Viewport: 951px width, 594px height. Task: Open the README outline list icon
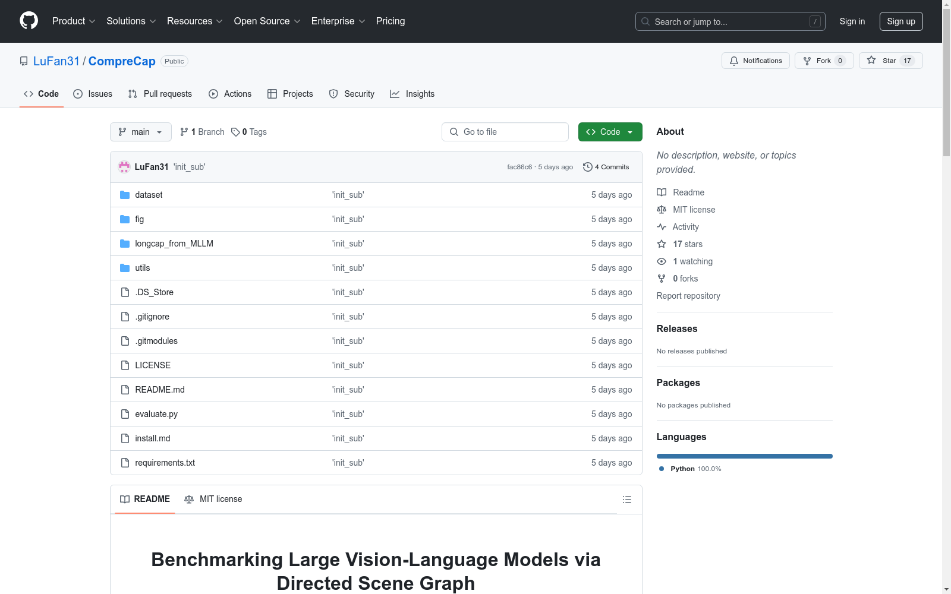tap(627, 500)
